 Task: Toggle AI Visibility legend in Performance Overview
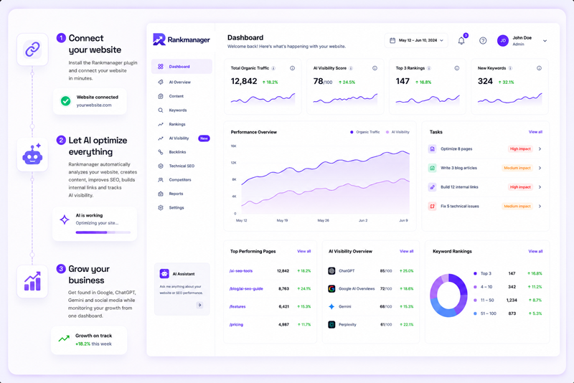(397, 132)
